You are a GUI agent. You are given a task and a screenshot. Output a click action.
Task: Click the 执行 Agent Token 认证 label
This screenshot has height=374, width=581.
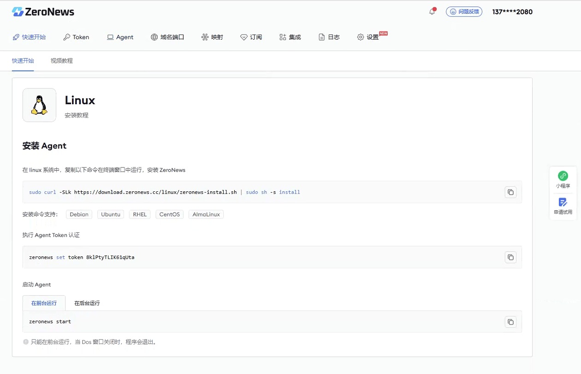click(51, 235)
